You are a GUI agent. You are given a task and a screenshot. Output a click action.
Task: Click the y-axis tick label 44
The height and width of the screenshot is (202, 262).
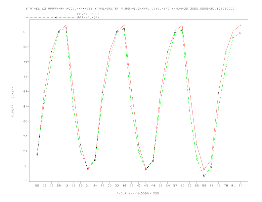pyautogui.click(x=25, y=181)
